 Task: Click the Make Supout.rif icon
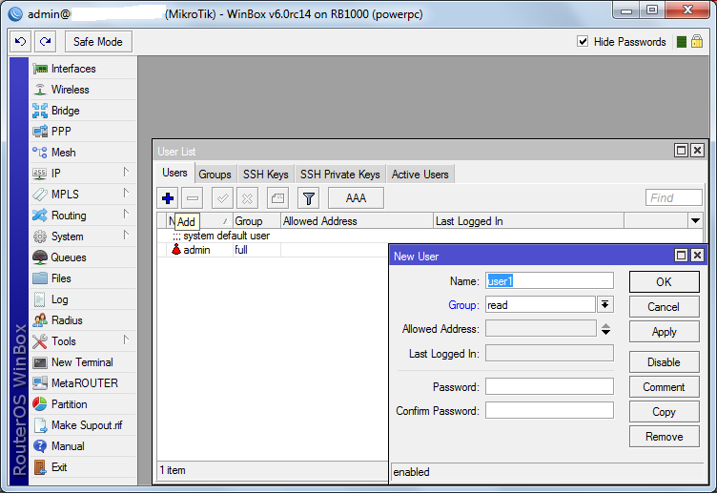[x=40, y=425]
